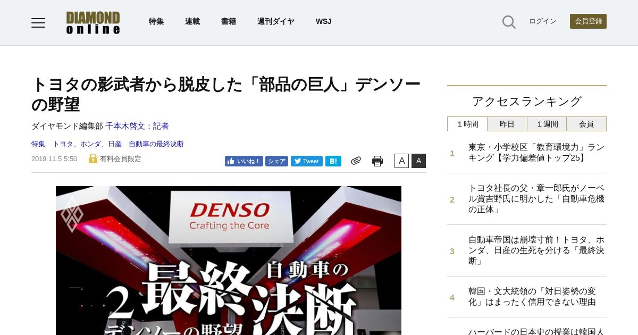The image size is (638, 335).
Task: Select the 会員 ranking tab
Action: (x=586, y=124)
